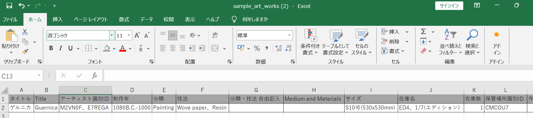Select cell B2 containing Guernica

pos(46,108)
